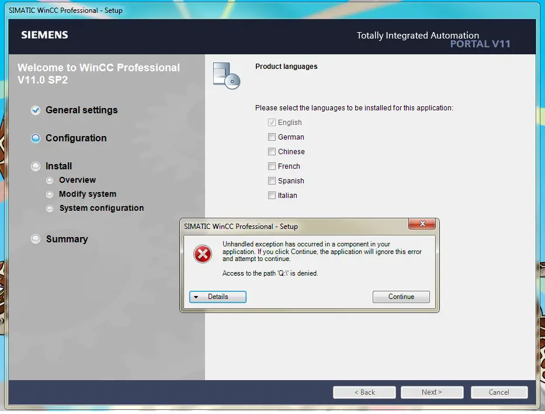Click the 'Product languages' heading
Viewport: 545px width, 414px height.
click(x=286, y=67)
